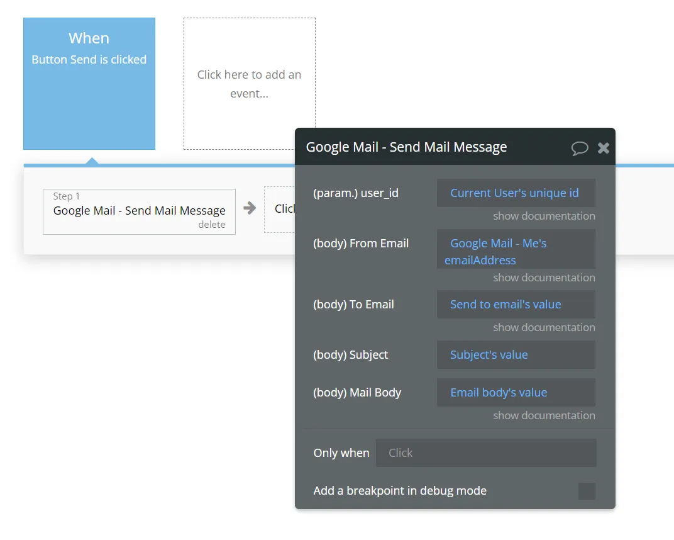Enable breakpoint in debug mode checkbox
The image size is (674, 540).
tap(587, 491)
